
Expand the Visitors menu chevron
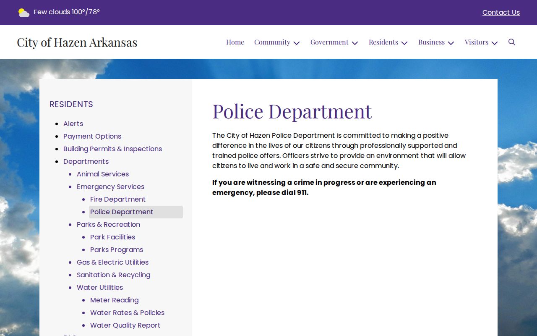(495, 43)
